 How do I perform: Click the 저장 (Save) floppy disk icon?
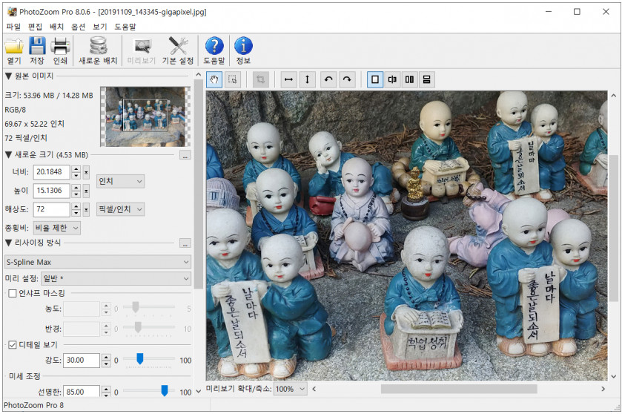(37, 46)
